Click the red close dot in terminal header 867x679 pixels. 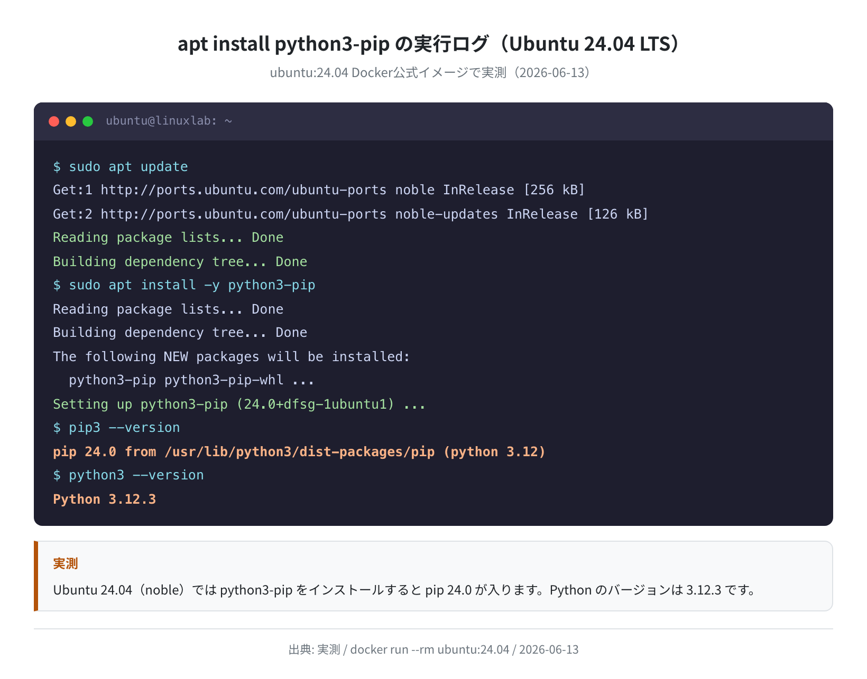pos(54,121)
